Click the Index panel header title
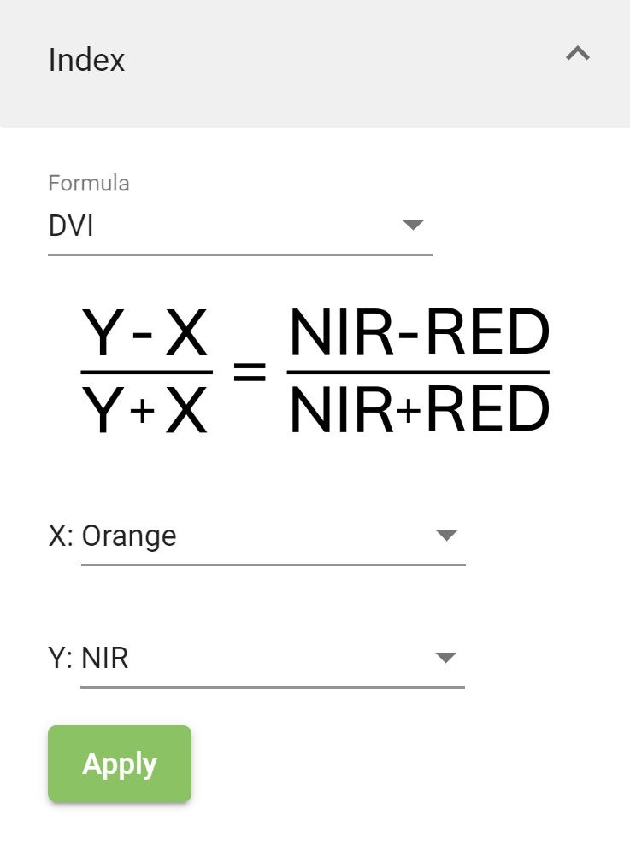630x844 pixels. tap(86, 60)
